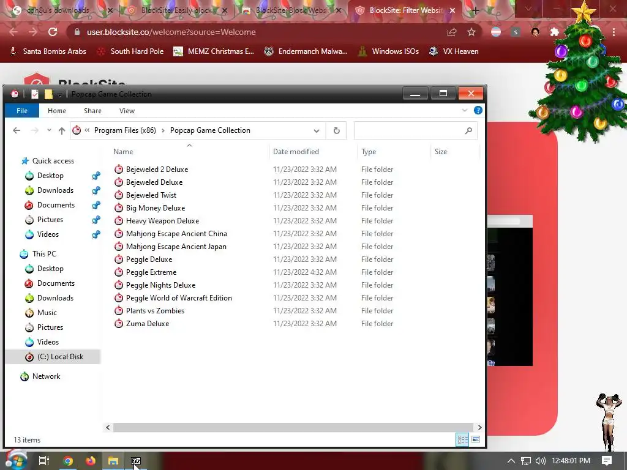Screen dimensions: 627x470
Task: Open 7-Zip from the taskbar
Action: click(136, 461)
